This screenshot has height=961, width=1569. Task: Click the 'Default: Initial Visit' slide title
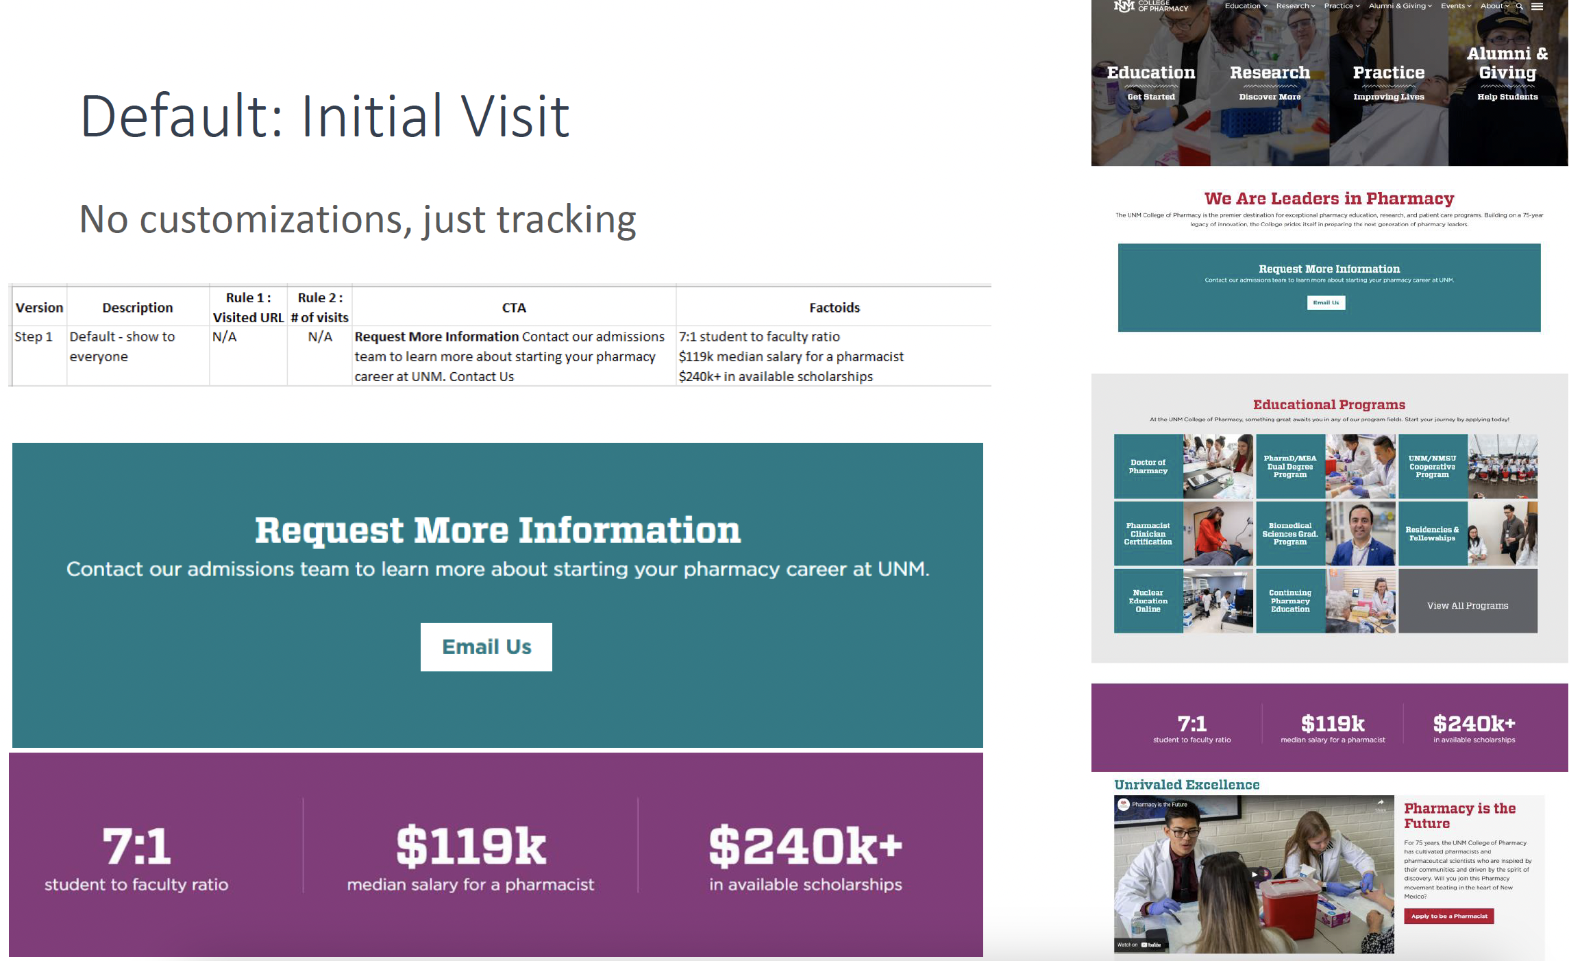tap(325, 116)
